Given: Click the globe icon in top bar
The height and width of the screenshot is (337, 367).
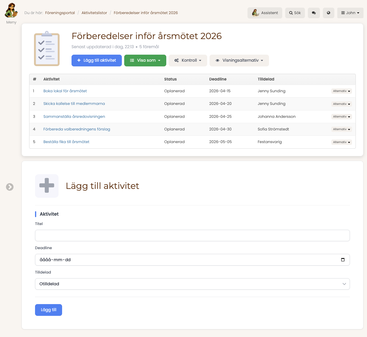Looking at the screenshot, I should click(328, 13).
